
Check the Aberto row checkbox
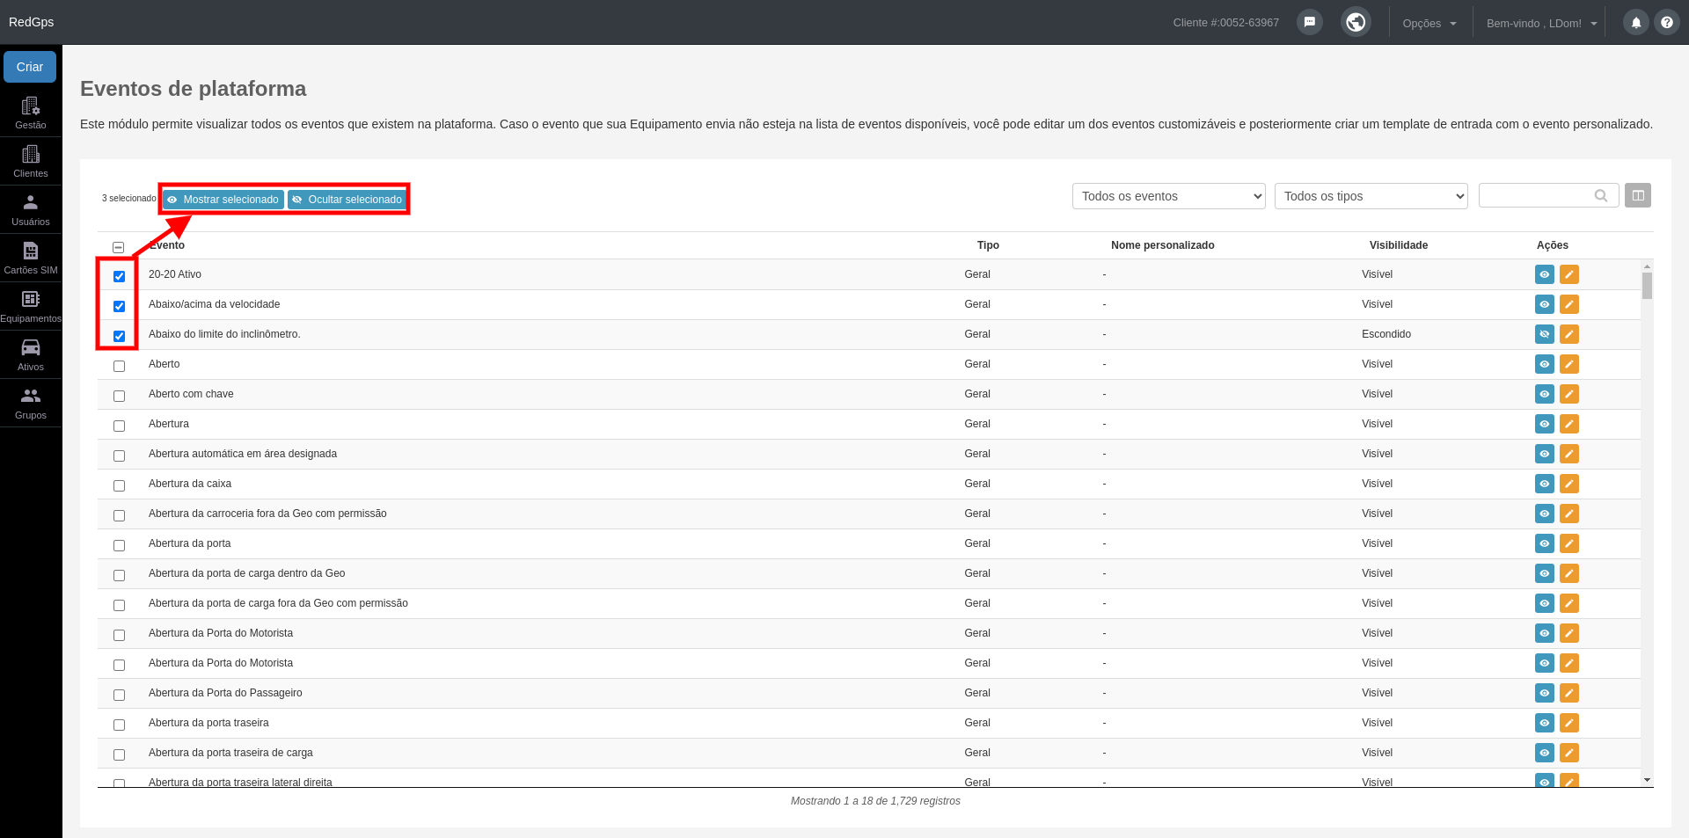[x=119, y=366]
